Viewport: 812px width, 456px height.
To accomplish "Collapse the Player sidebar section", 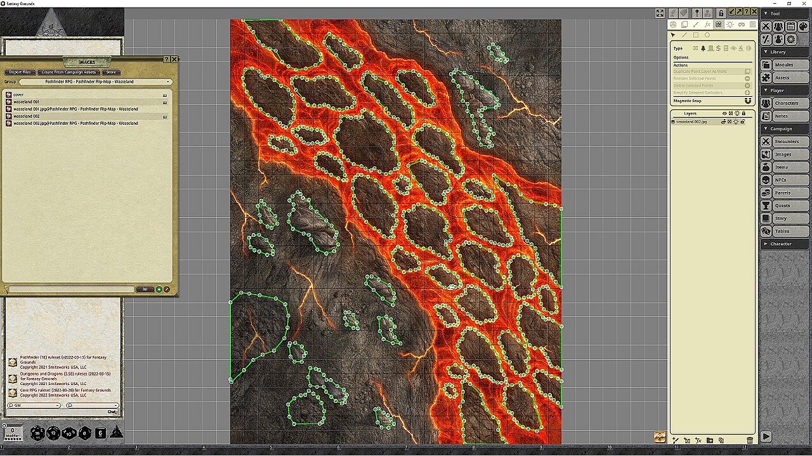I will (x=785, y=91).
